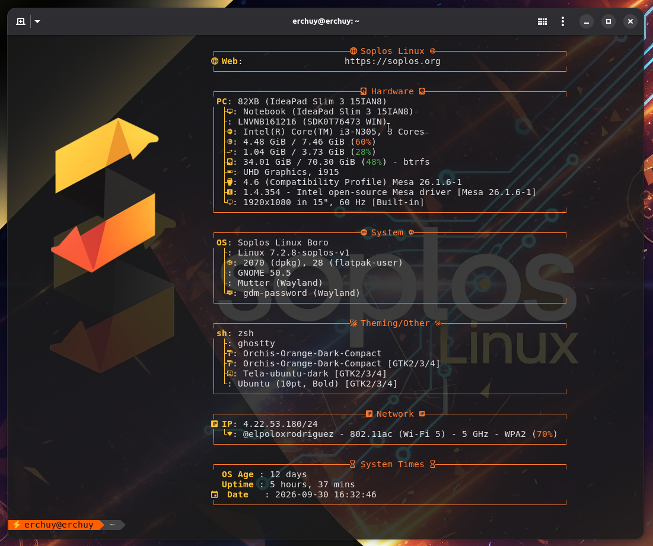653x546 pixels.
Task: Minimize the terminal window
Action: pos(587,21)
